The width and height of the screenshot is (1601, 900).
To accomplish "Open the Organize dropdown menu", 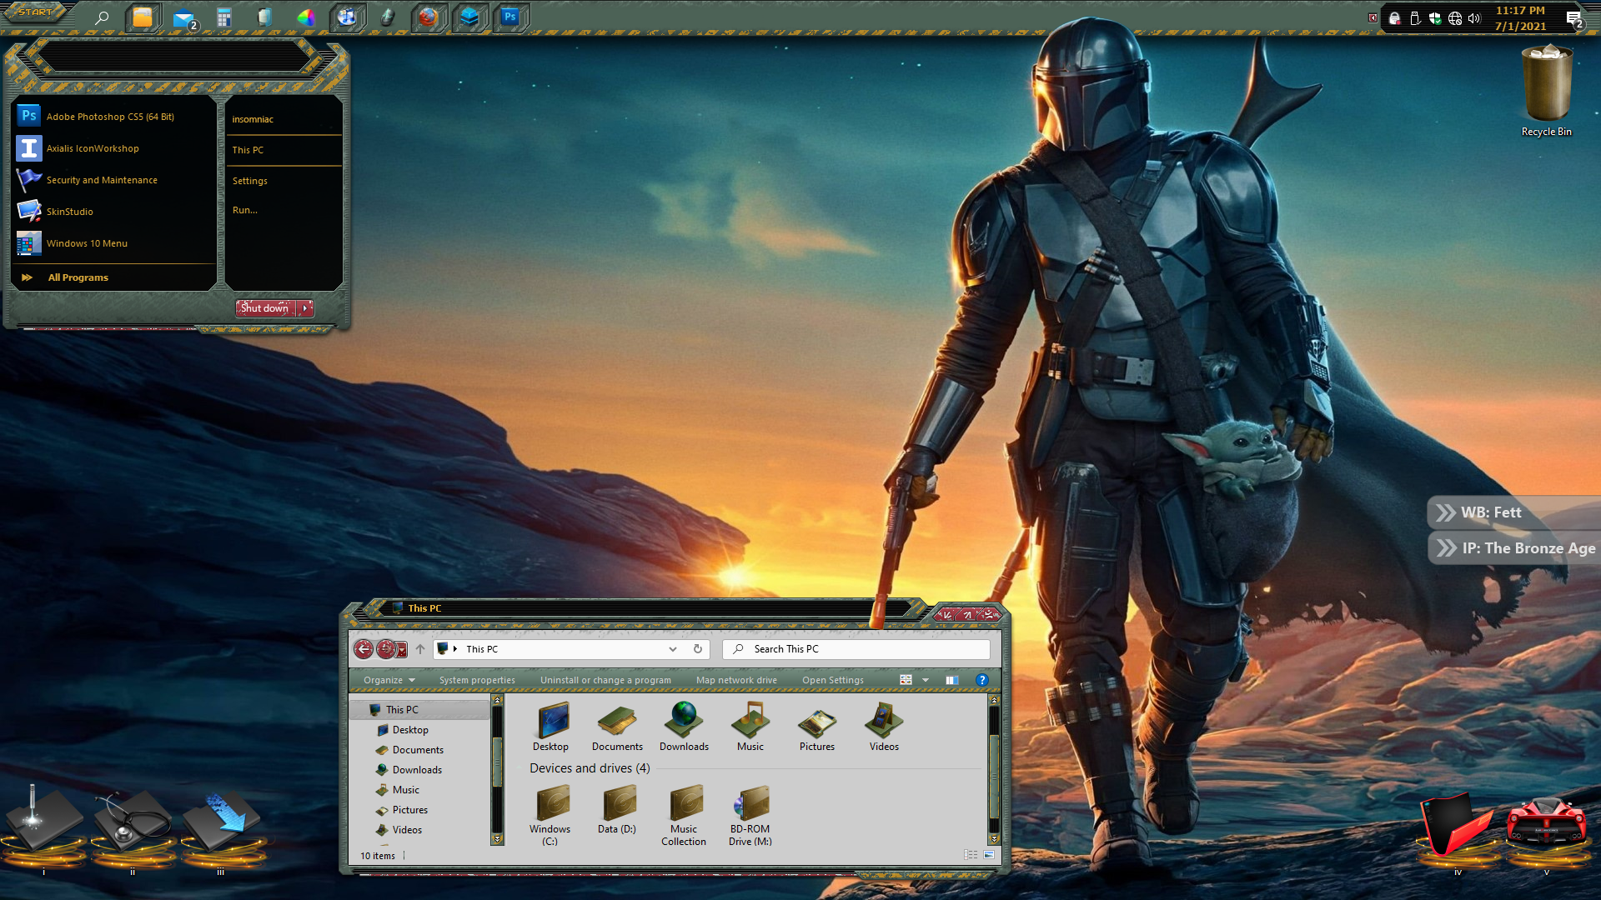I will 389,680.
